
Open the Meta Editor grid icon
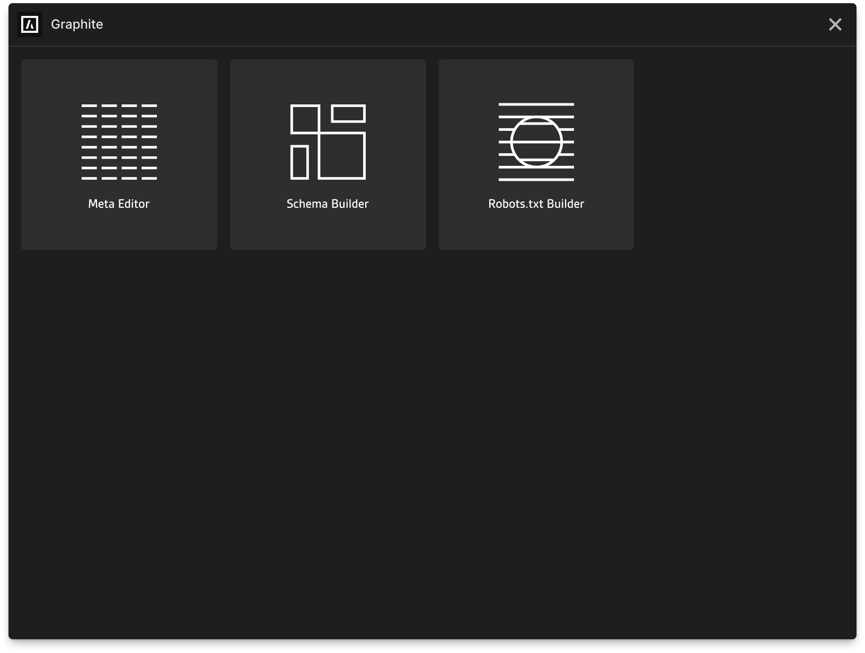click(x=119, y=142)
